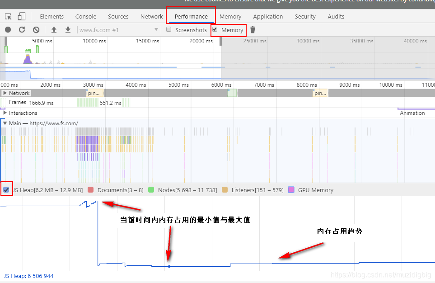Open the Sources tab
The image size is (435, 283).
118,17
